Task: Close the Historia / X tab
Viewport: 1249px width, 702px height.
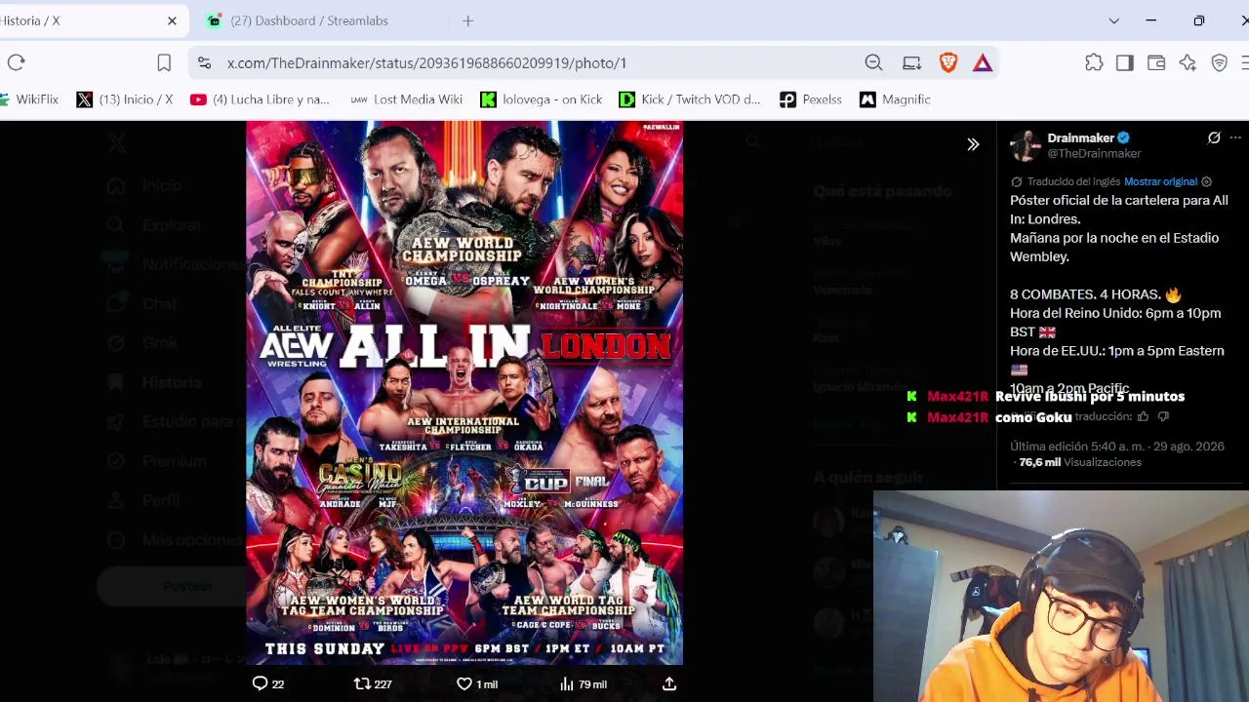Action: pyautogui.click(x=172, y=20)
